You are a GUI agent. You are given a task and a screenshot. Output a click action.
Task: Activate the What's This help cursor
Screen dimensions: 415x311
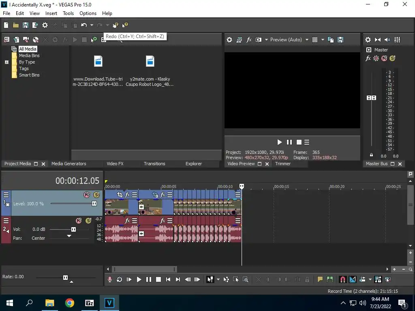125,25
